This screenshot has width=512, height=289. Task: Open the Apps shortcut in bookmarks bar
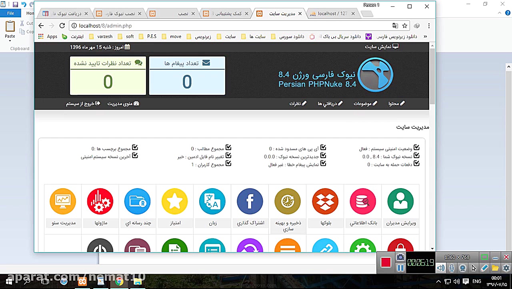tap(48, 36)
